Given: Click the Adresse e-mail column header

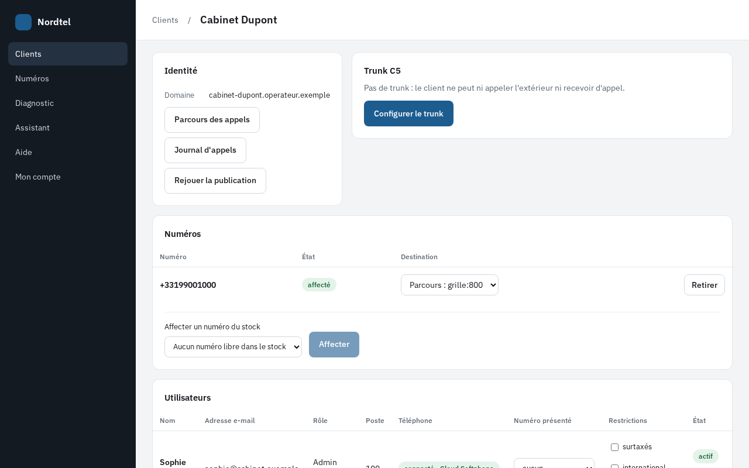Looking at the screenshot, I should click(x=229, y=421).
